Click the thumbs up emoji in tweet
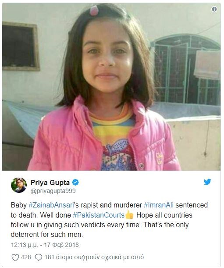 (129, 214)
